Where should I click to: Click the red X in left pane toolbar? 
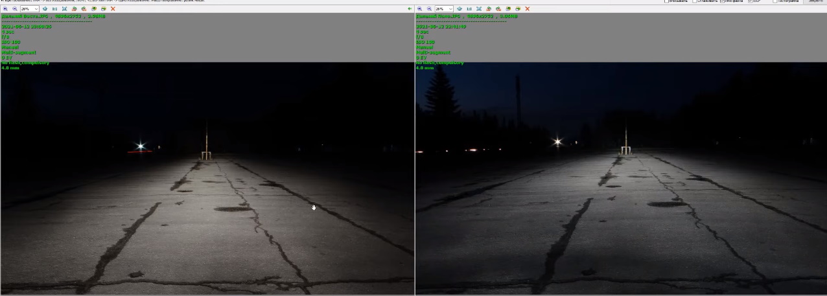113,8
